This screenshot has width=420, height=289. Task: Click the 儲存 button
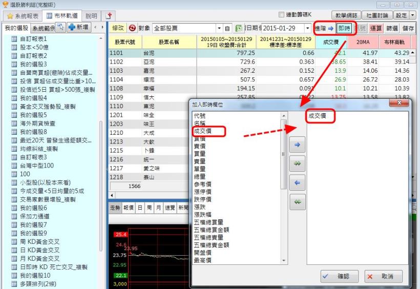[408, 28]
